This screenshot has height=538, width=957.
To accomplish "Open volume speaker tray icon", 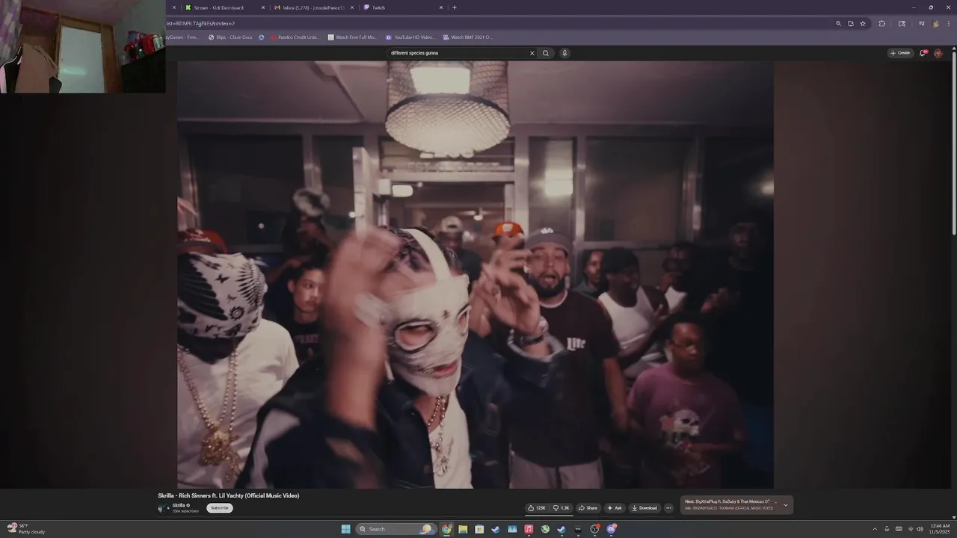I will (920, 529).
